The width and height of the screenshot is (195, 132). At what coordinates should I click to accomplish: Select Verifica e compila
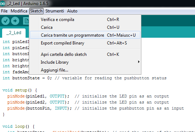click(85, 20)
